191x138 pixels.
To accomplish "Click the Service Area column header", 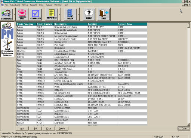I will coord(132,24).
